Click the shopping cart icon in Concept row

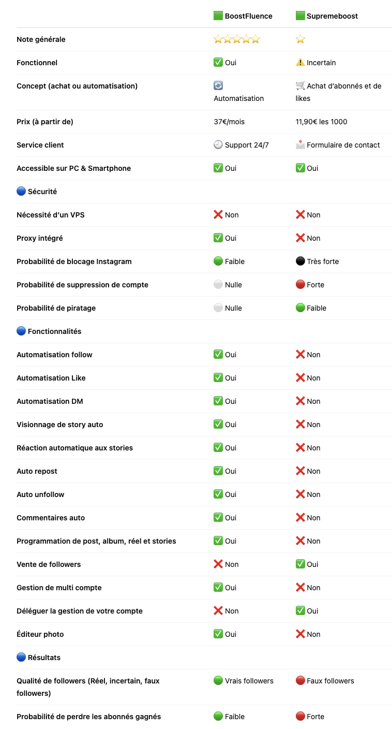click(x=300, y=86)
